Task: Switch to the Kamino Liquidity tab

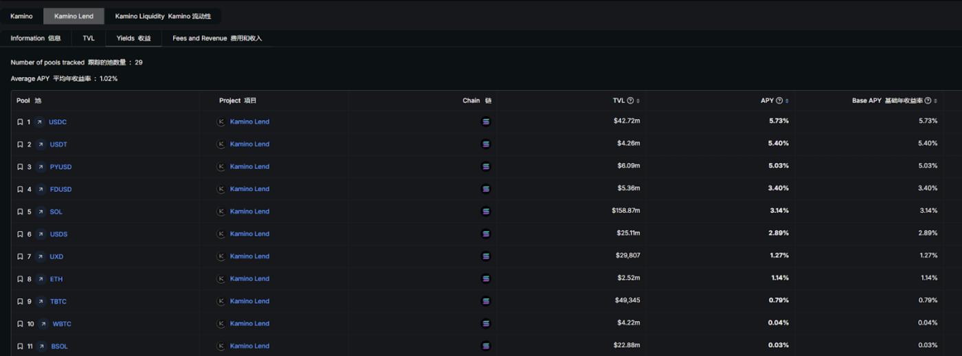Action: tap(163, 16)
